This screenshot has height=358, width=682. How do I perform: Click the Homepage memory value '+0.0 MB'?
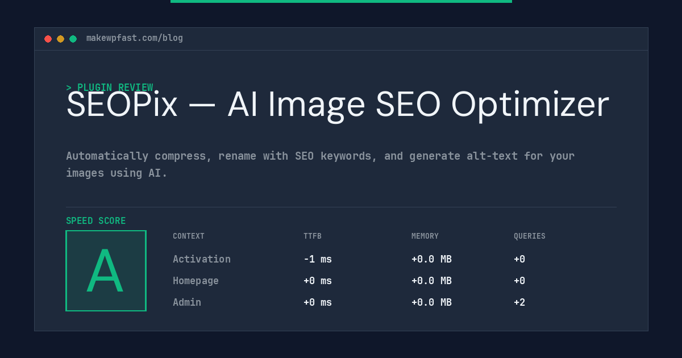[431, 281]
